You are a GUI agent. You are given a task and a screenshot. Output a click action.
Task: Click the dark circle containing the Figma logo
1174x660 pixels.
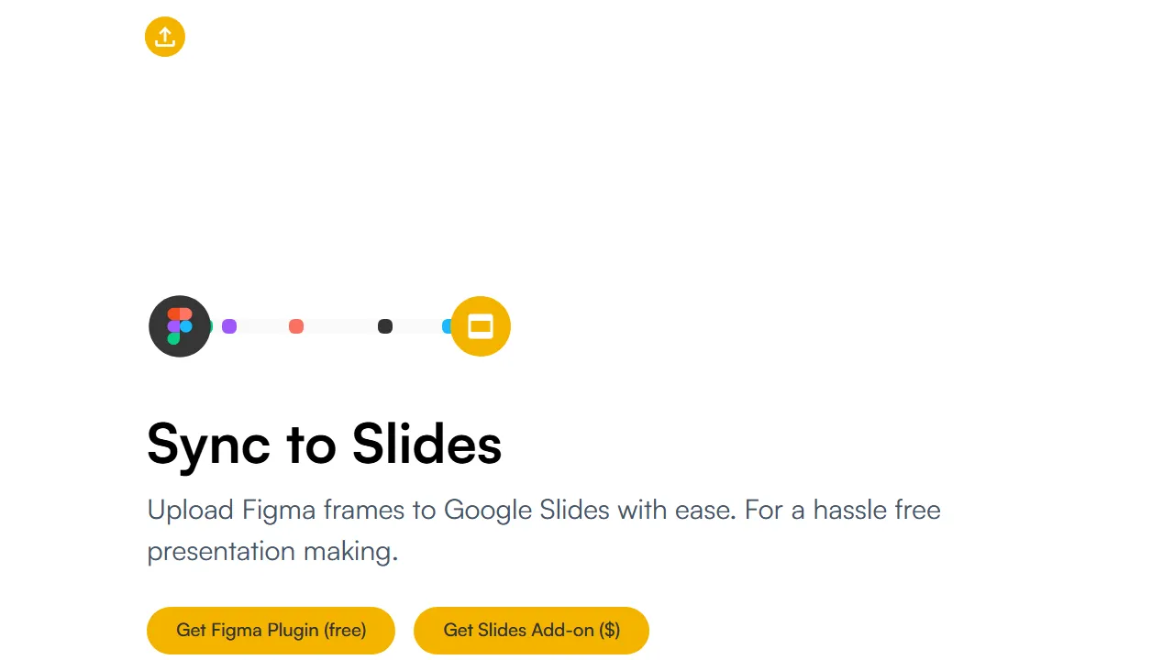pyautogui.click(x=180, y=326)
